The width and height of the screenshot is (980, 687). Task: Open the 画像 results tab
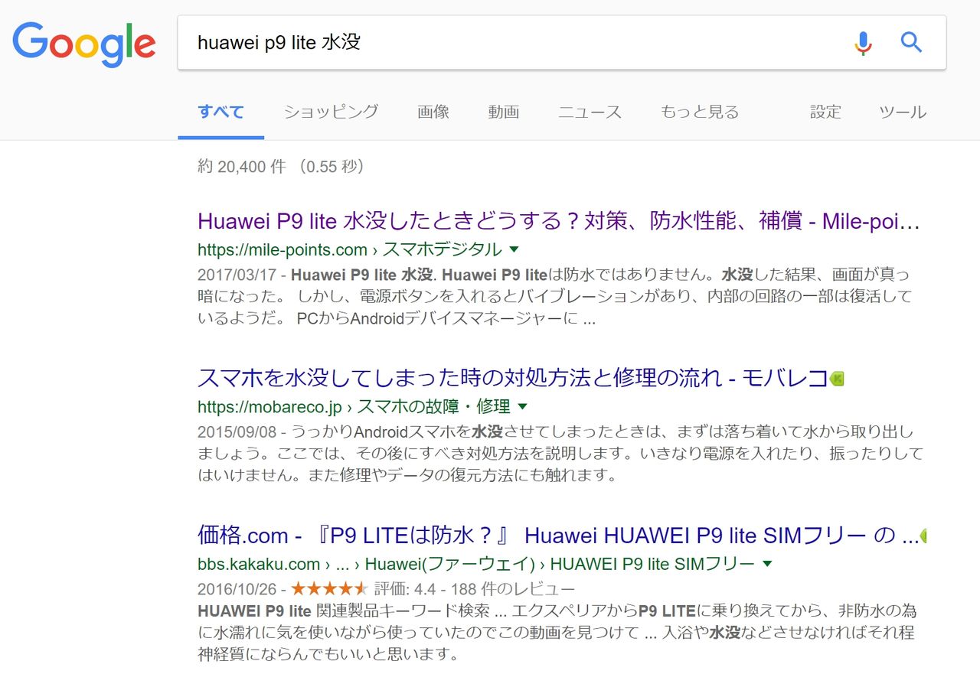[x=433, y=112]
